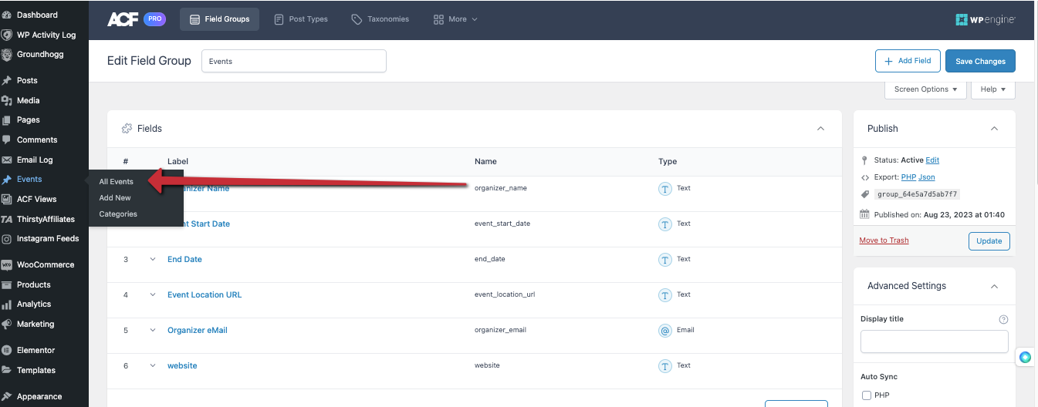1038x407 pixels.
Task: Click the Marketing megaphone icon
Action: click(7, 324)
